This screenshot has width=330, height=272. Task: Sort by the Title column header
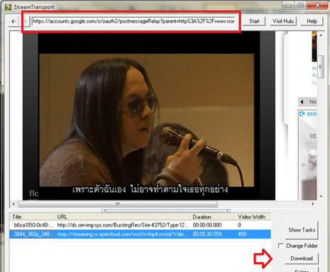point(32,217)
